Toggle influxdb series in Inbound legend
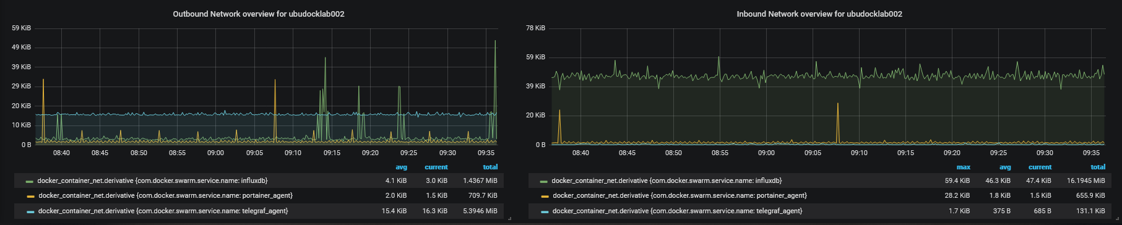Viewport: 1122px width, 225px height. (x=667, y=180)
